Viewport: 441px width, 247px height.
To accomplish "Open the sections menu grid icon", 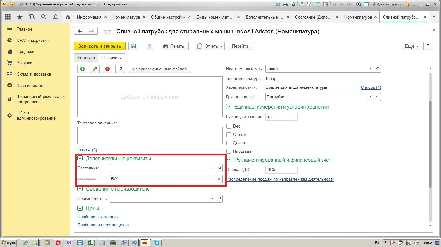I will (x=8, y=17).
